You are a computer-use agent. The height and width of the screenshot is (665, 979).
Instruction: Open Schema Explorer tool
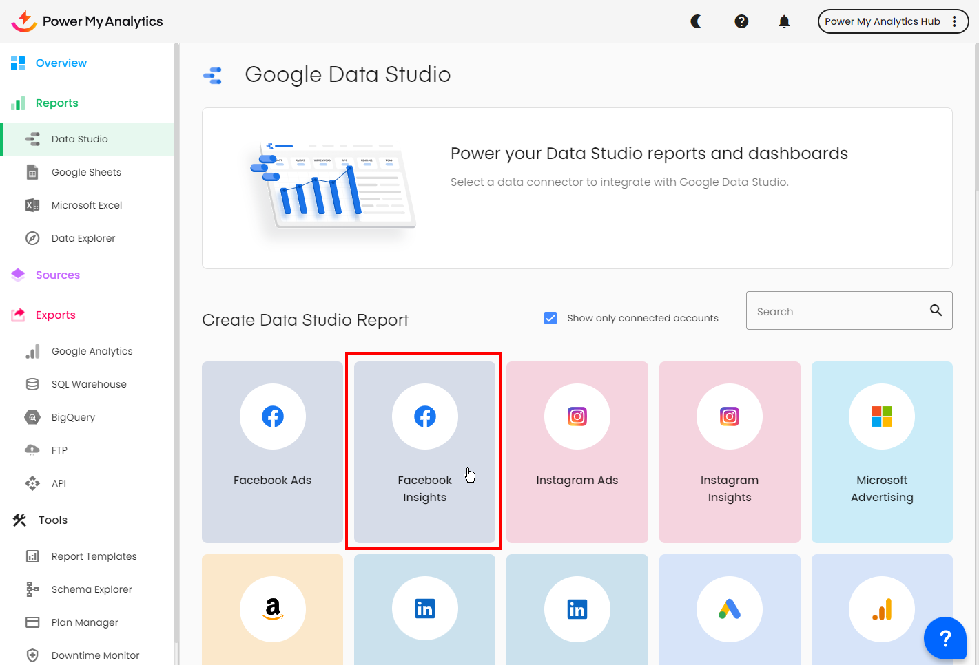coord(92,589)
